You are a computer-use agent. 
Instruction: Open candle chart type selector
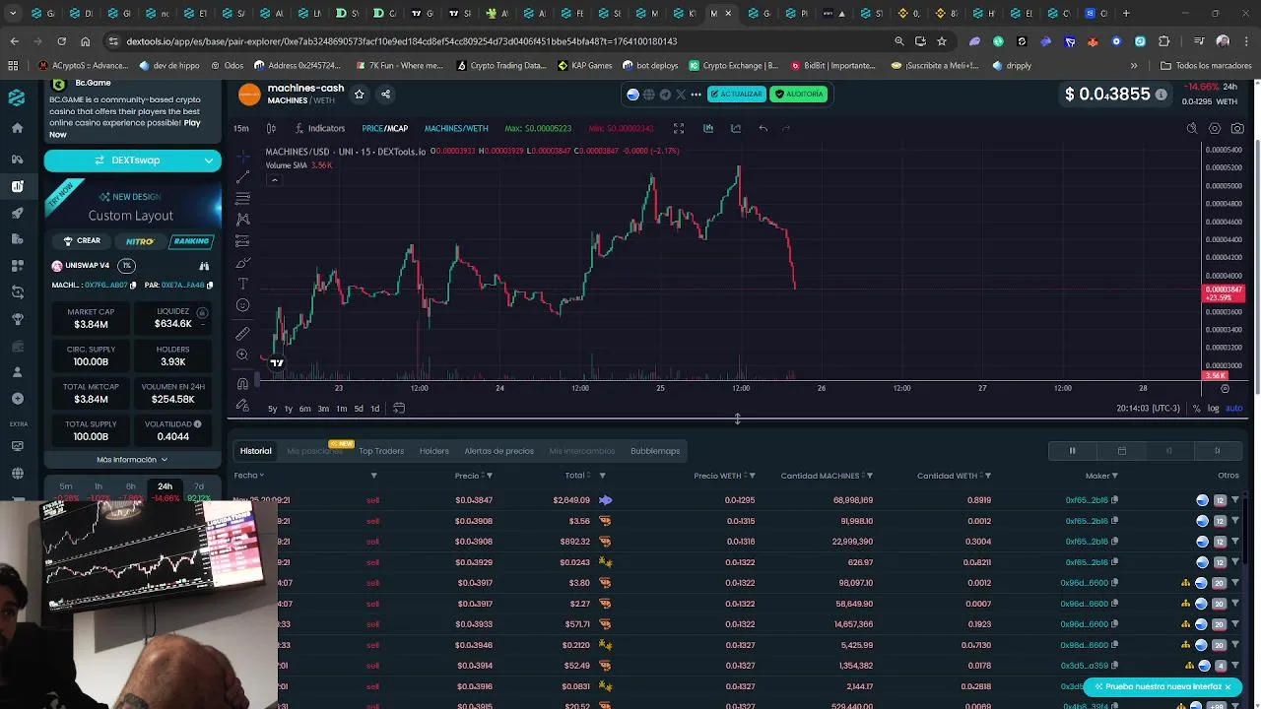pyautogui.click(x=271, y=128)
